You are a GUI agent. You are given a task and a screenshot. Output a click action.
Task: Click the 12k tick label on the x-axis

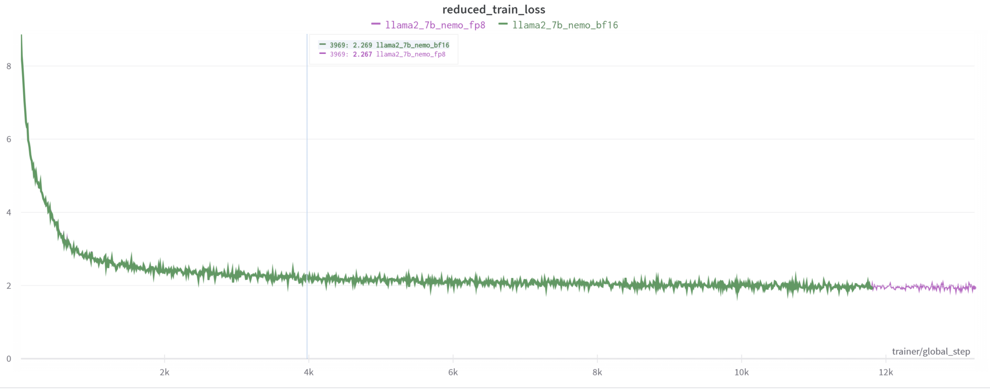886,372
